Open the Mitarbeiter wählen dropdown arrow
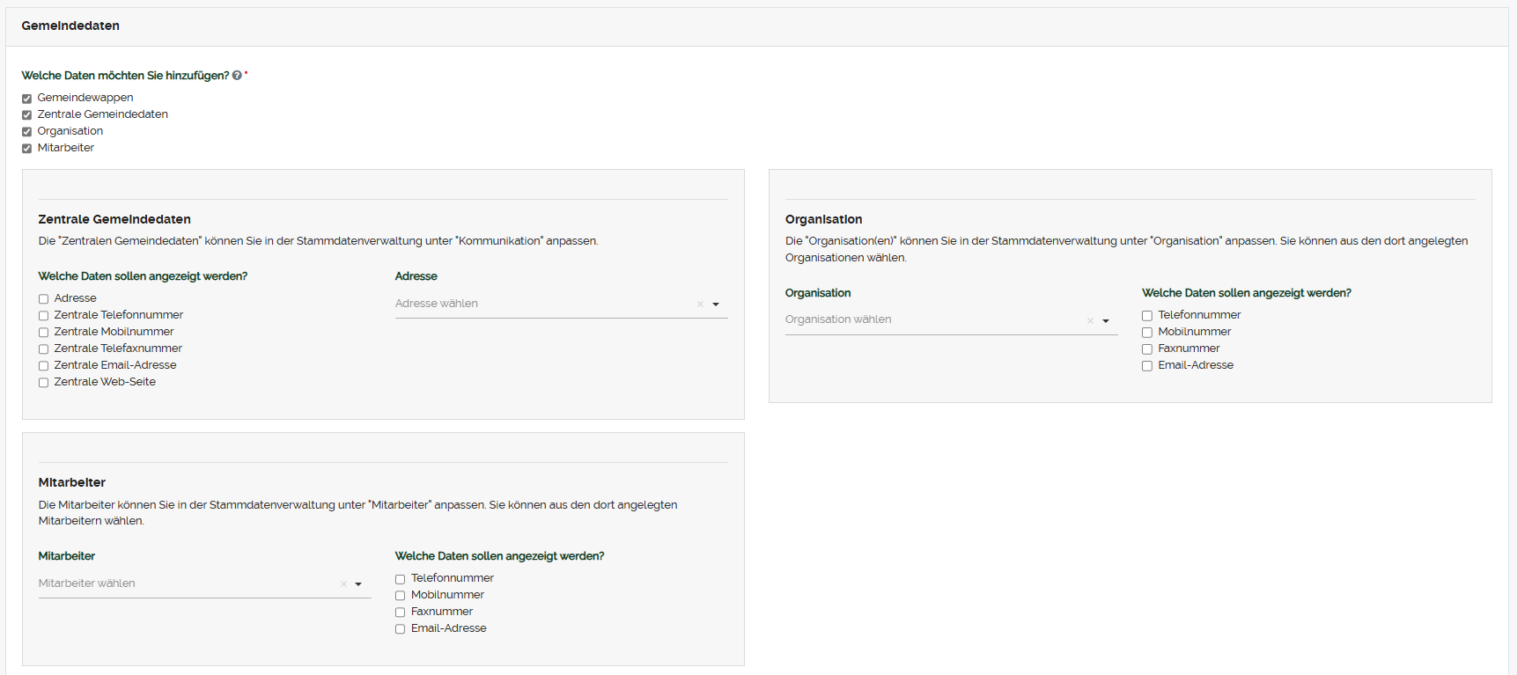Screen dimensions: 1517x675 click(358, 584)
